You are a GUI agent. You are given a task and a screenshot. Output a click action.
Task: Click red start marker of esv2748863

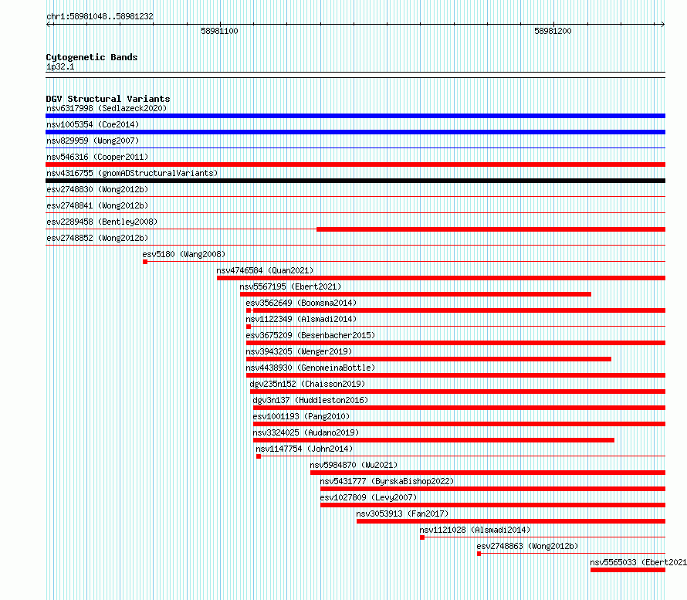pos(479,554)
